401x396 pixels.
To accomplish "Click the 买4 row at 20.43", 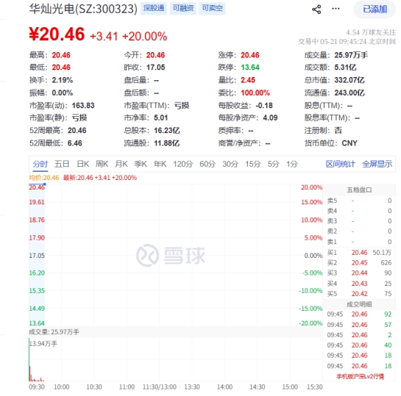I will pyautogui.click(x=359, y=284).
